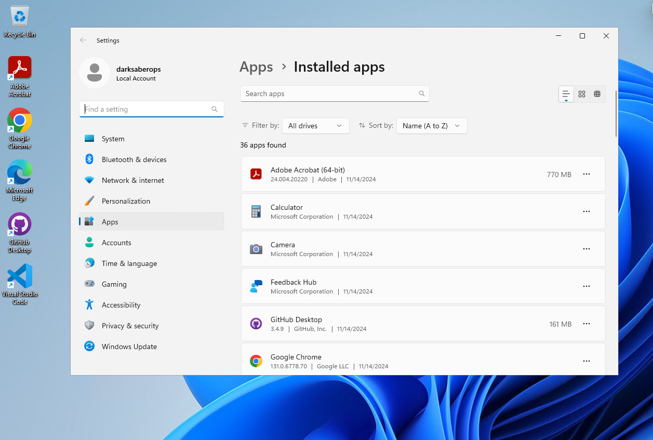Go to Privacy & security settings
This screenshot has height=440, width=653.
pyautogui.click(x=130, y=326)
